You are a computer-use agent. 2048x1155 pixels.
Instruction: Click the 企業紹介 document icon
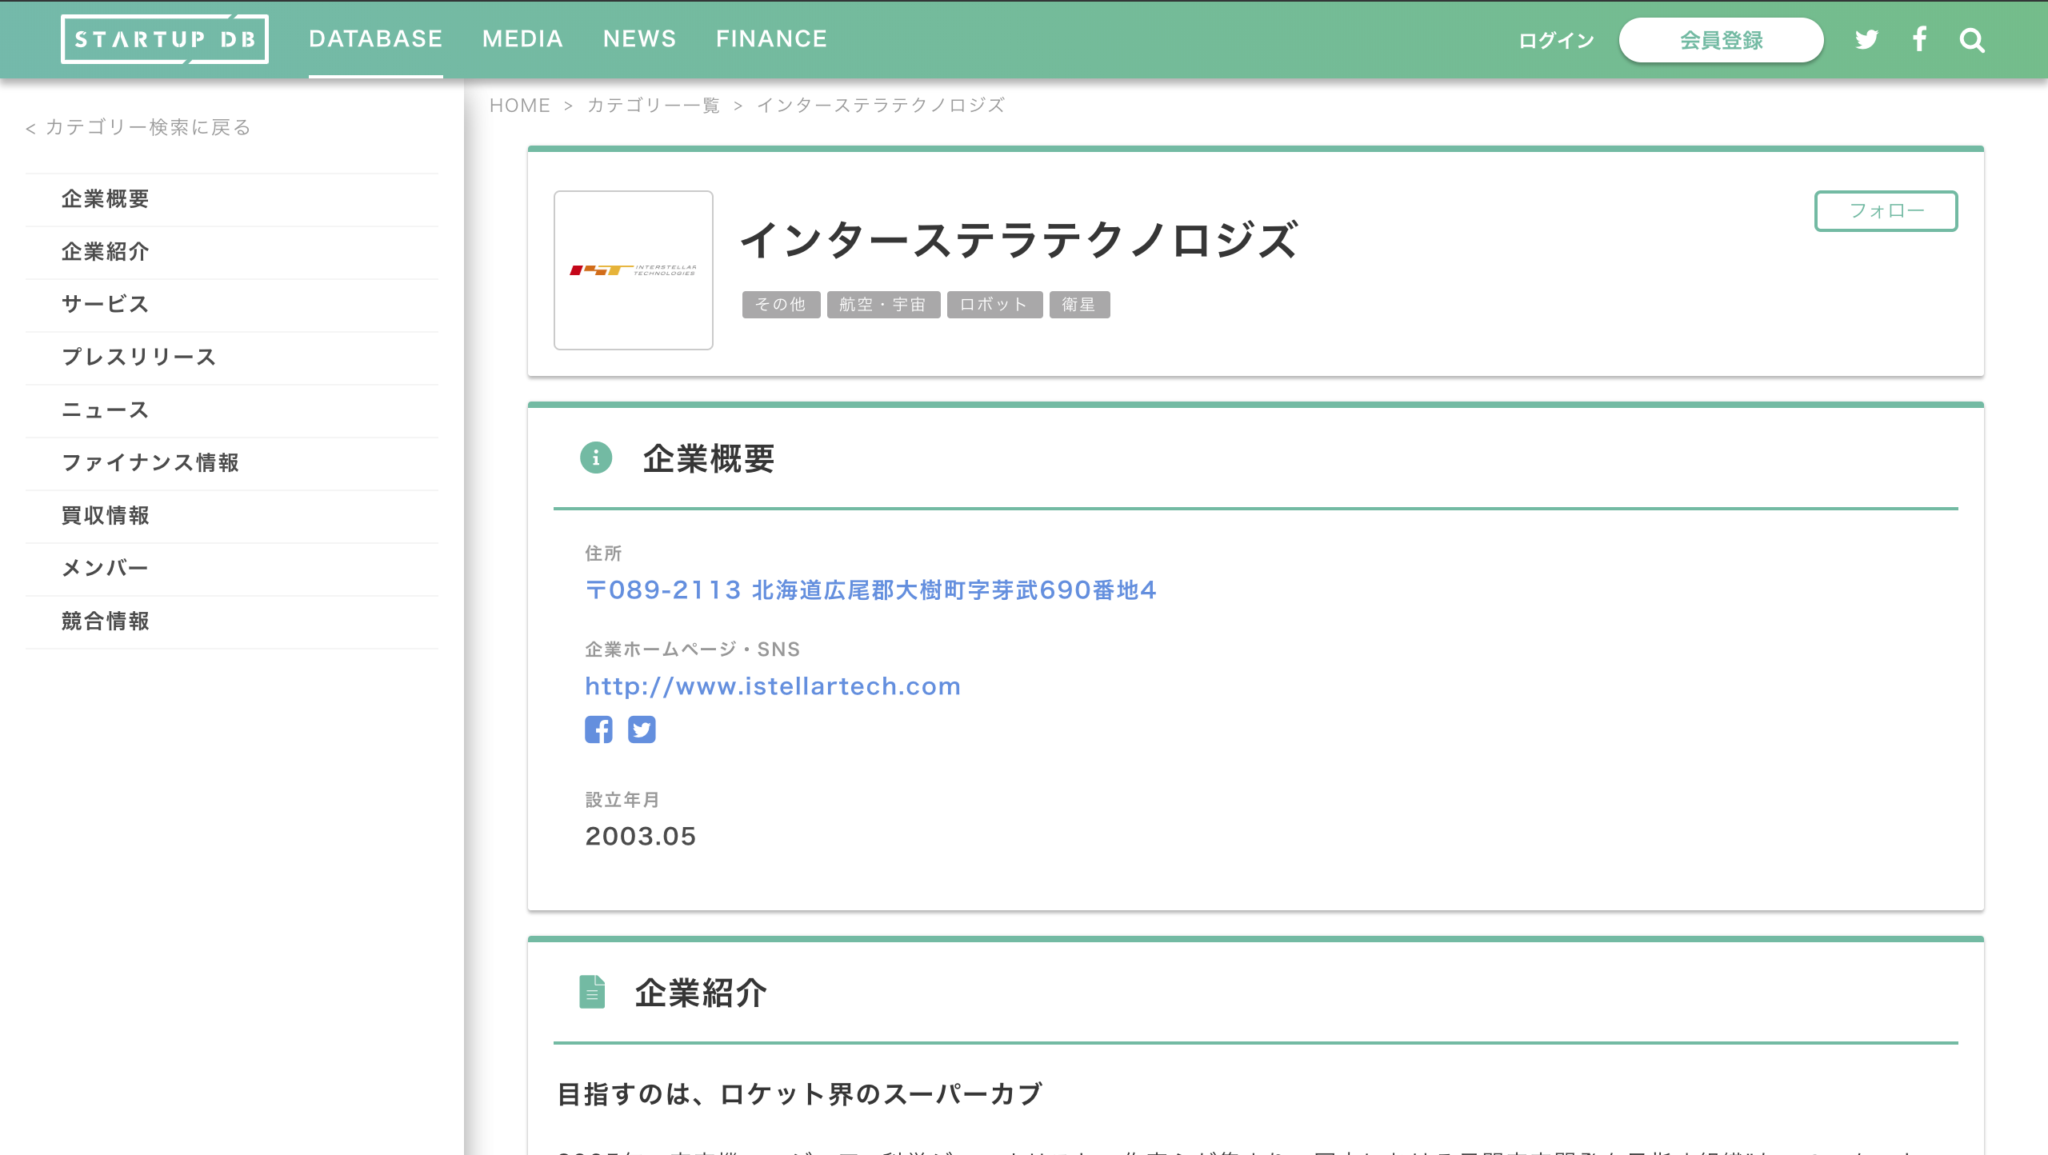click(592, 992)
